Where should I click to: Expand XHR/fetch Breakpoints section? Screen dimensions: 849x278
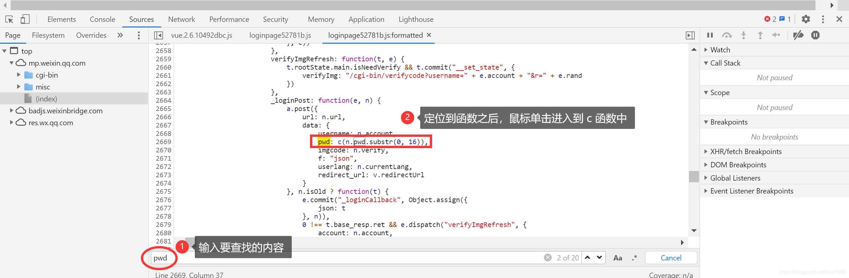click(x=774, y=151)
